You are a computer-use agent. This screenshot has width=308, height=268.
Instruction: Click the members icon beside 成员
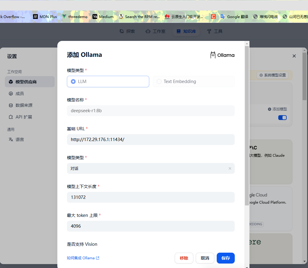pos(11,94)
